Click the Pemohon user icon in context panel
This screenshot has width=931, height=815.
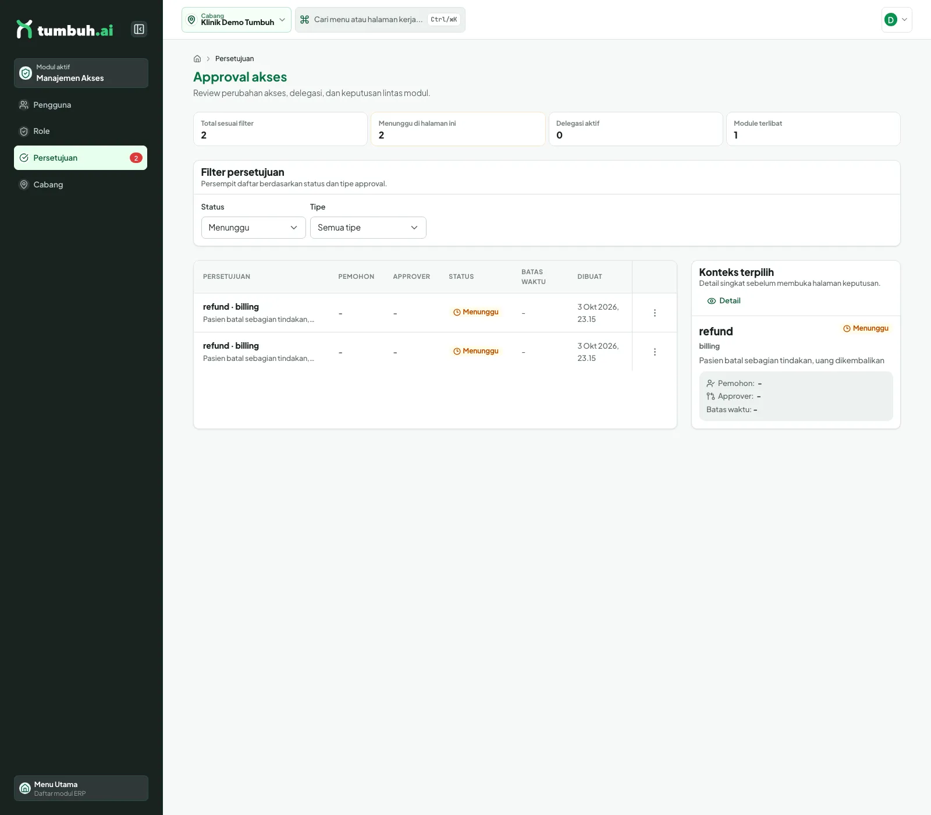(x=710, y=383)
